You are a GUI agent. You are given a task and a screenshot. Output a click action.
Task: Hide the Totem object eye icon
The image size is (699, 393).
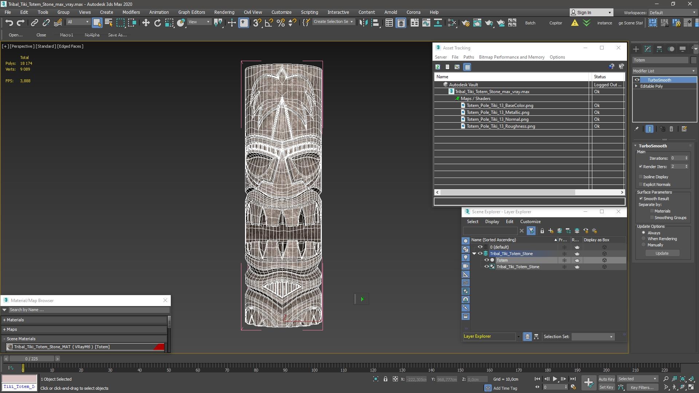(486, 260)
